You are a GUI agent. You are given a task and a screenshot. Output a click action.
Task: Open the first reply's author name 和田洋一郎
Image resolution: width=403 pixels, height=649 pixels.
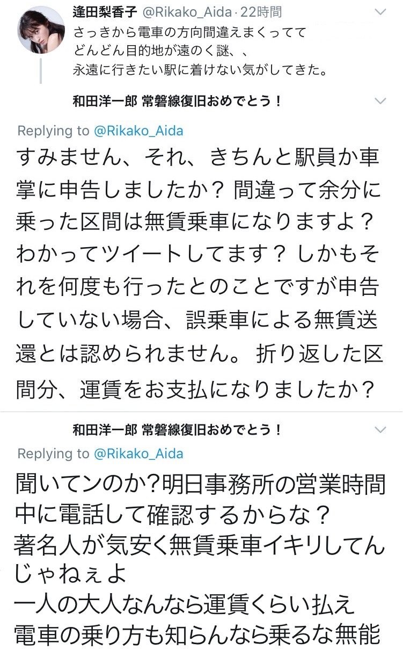pos(105,101)
